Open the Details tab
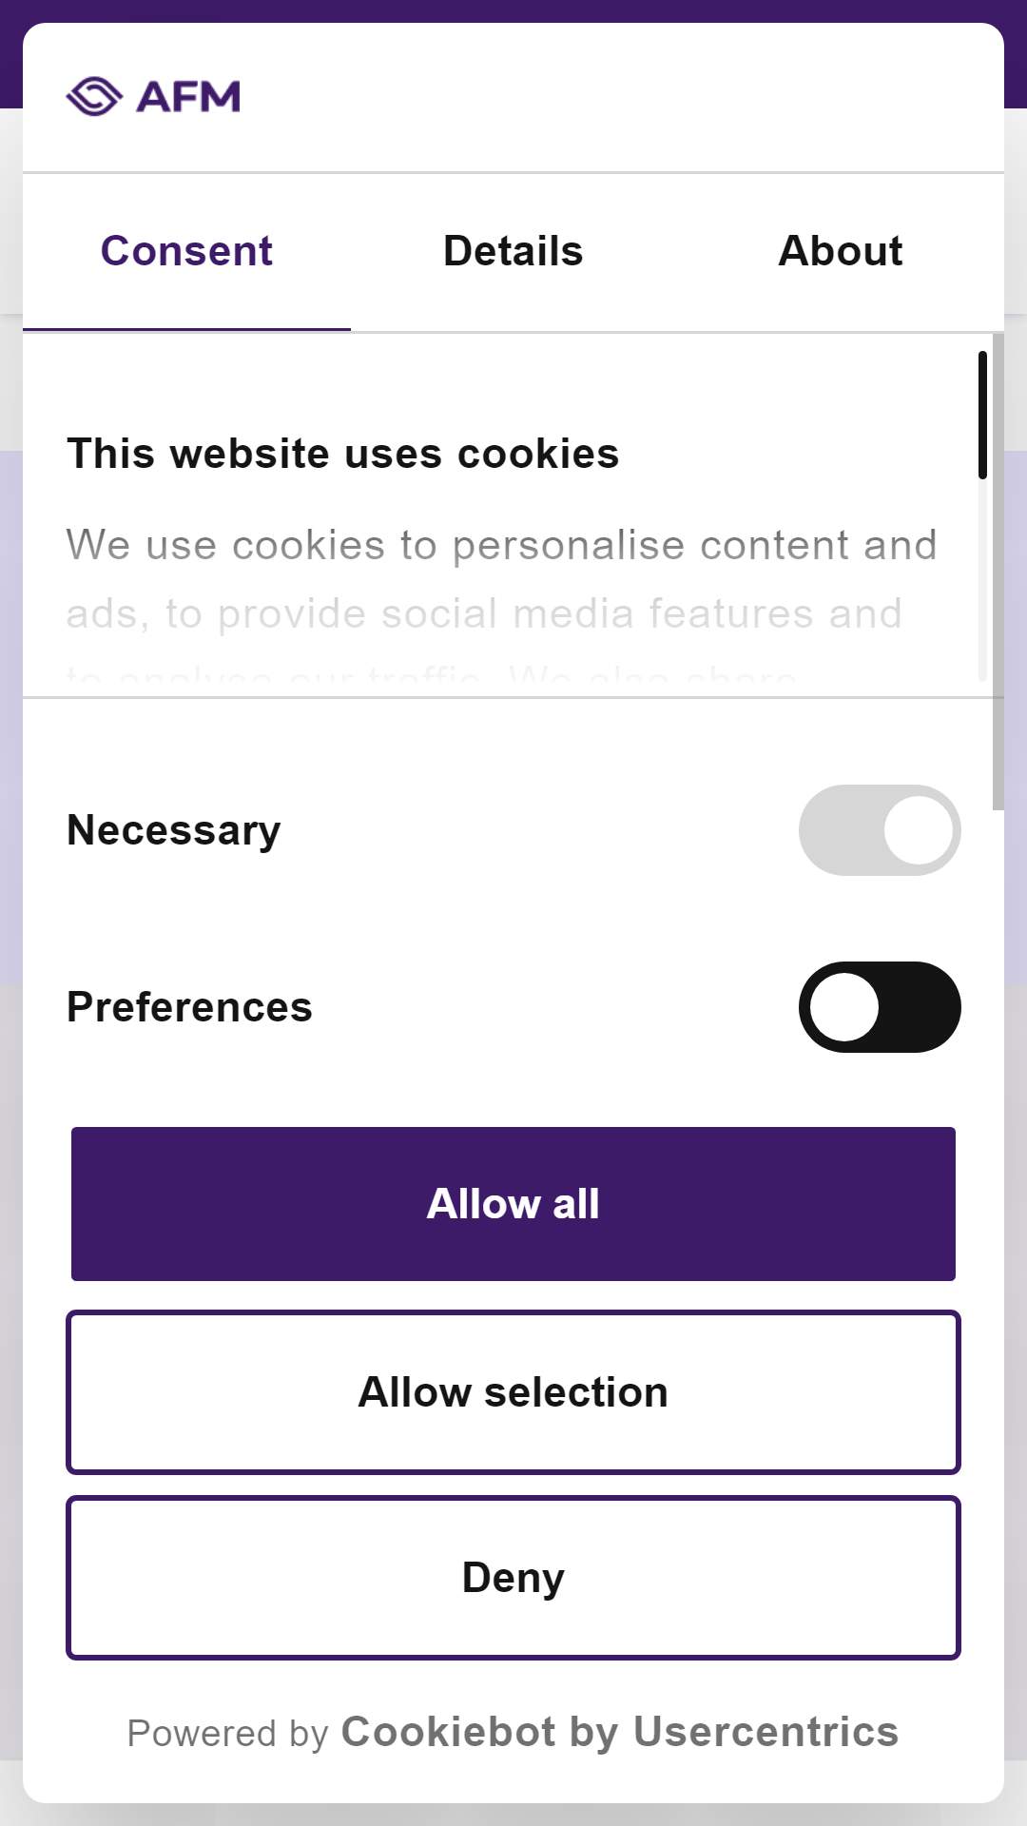 pos(513,252)
